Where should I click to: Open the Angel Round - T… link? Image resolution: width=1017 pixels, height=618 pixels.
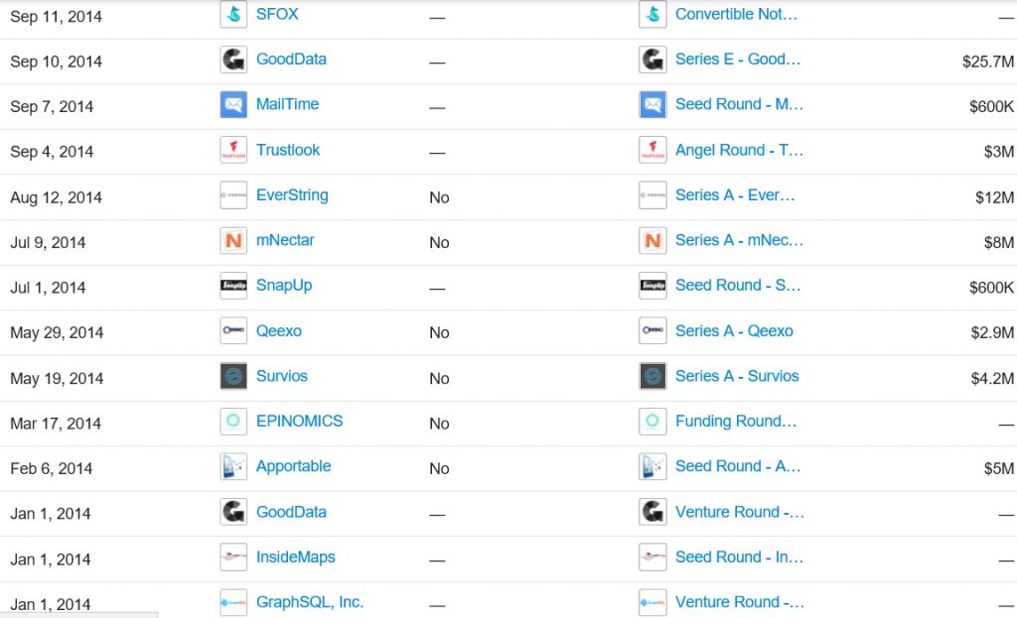739,150
